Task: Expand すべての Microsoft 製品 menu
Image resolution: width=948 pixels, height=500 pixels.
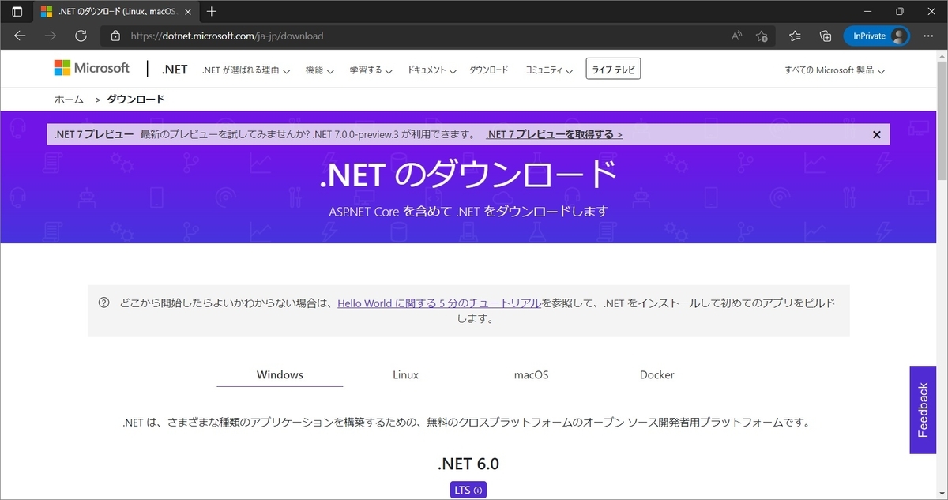Action: pos(834,70)
